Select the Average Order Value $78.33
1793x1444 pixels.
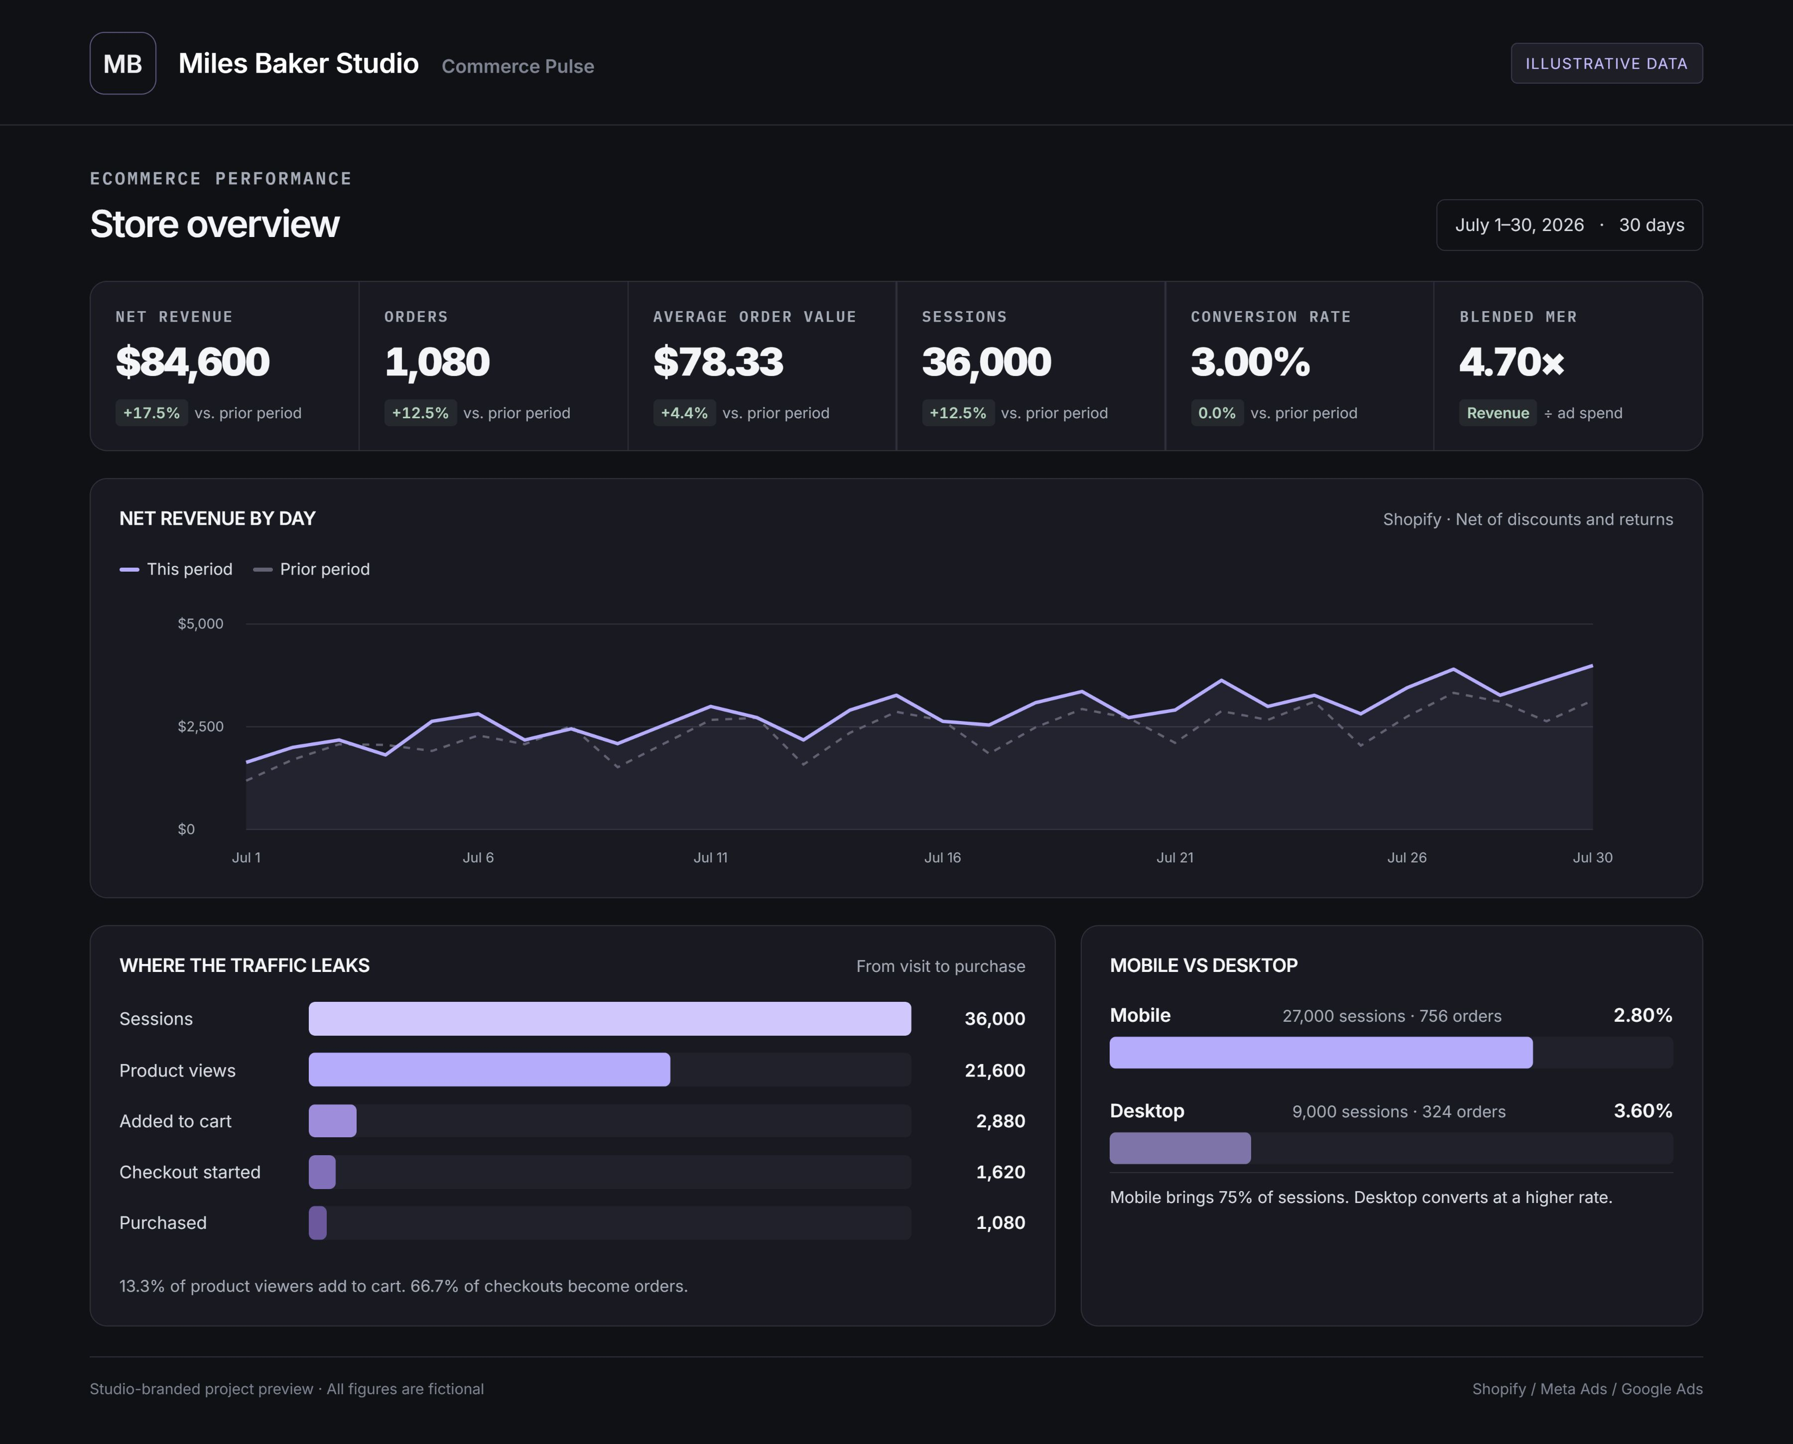coord(718,362)
